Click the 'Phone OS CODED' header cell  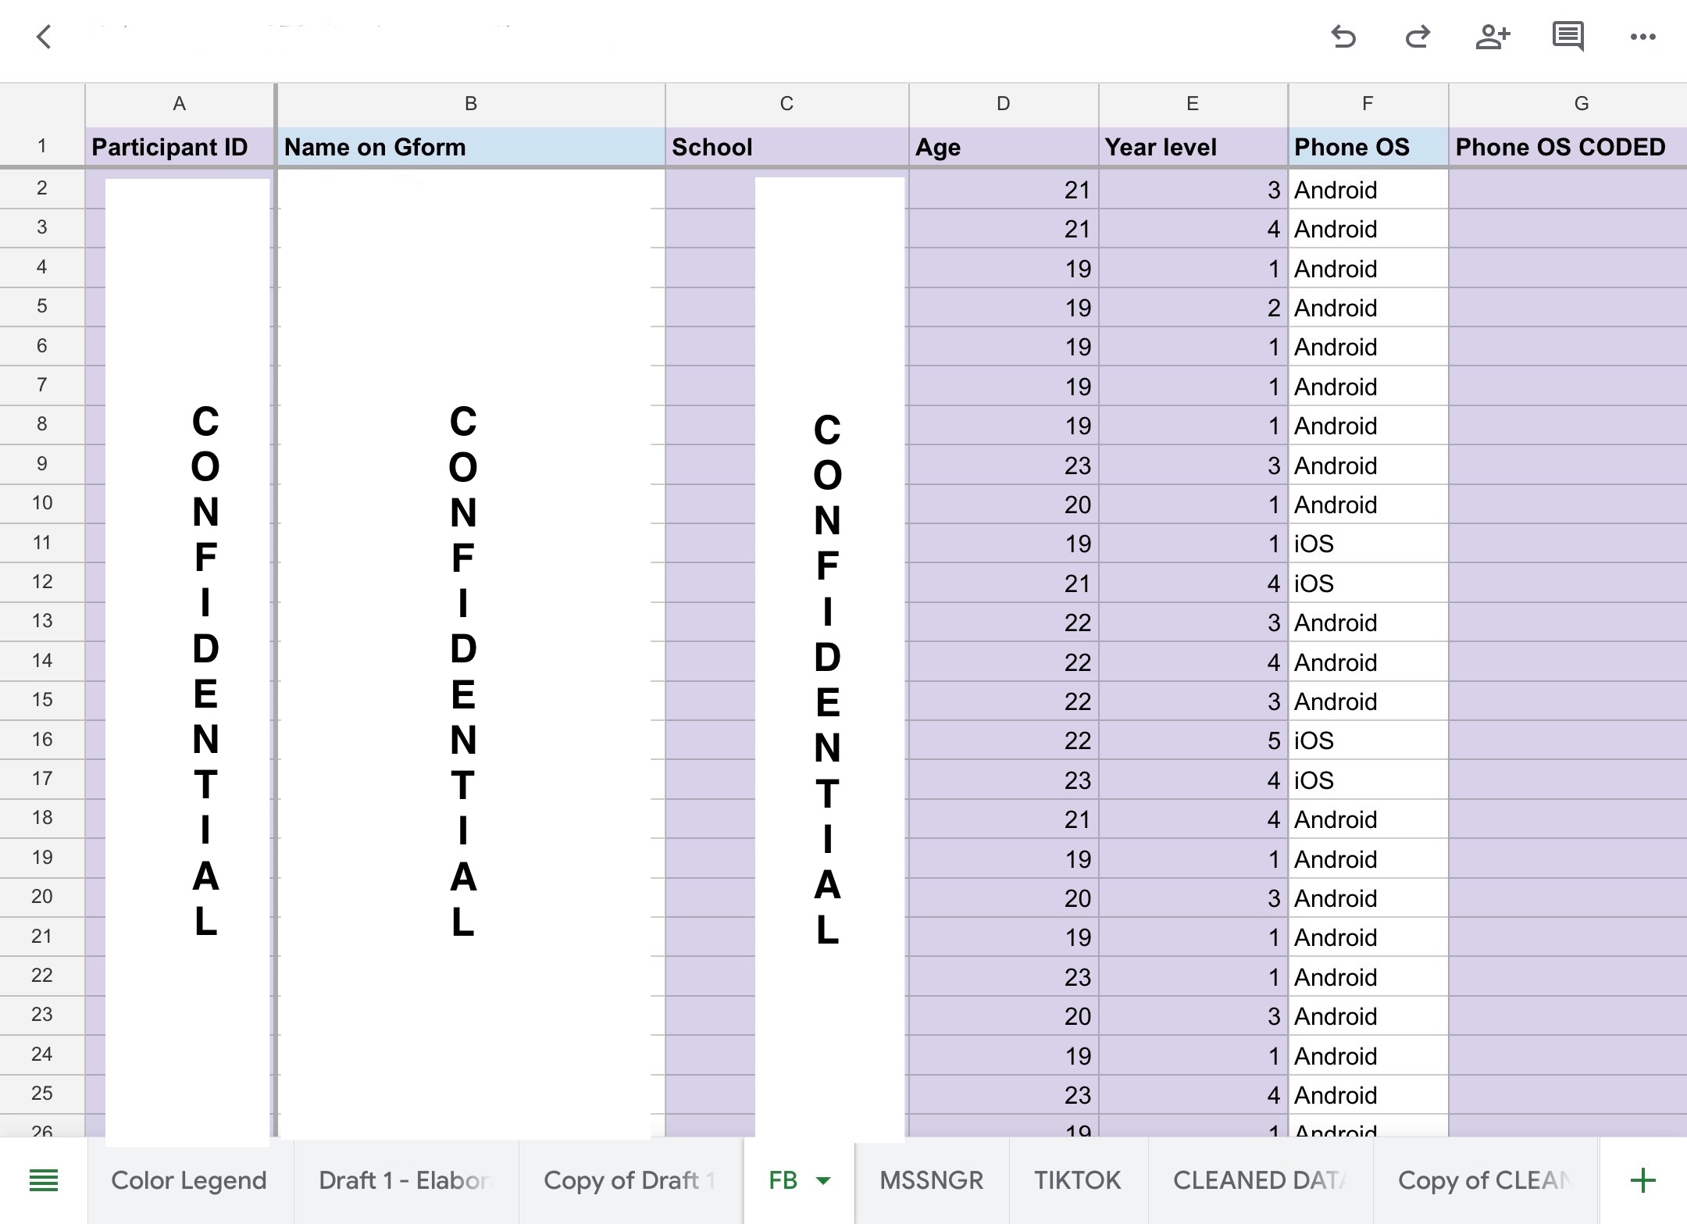coord(1568,147)
